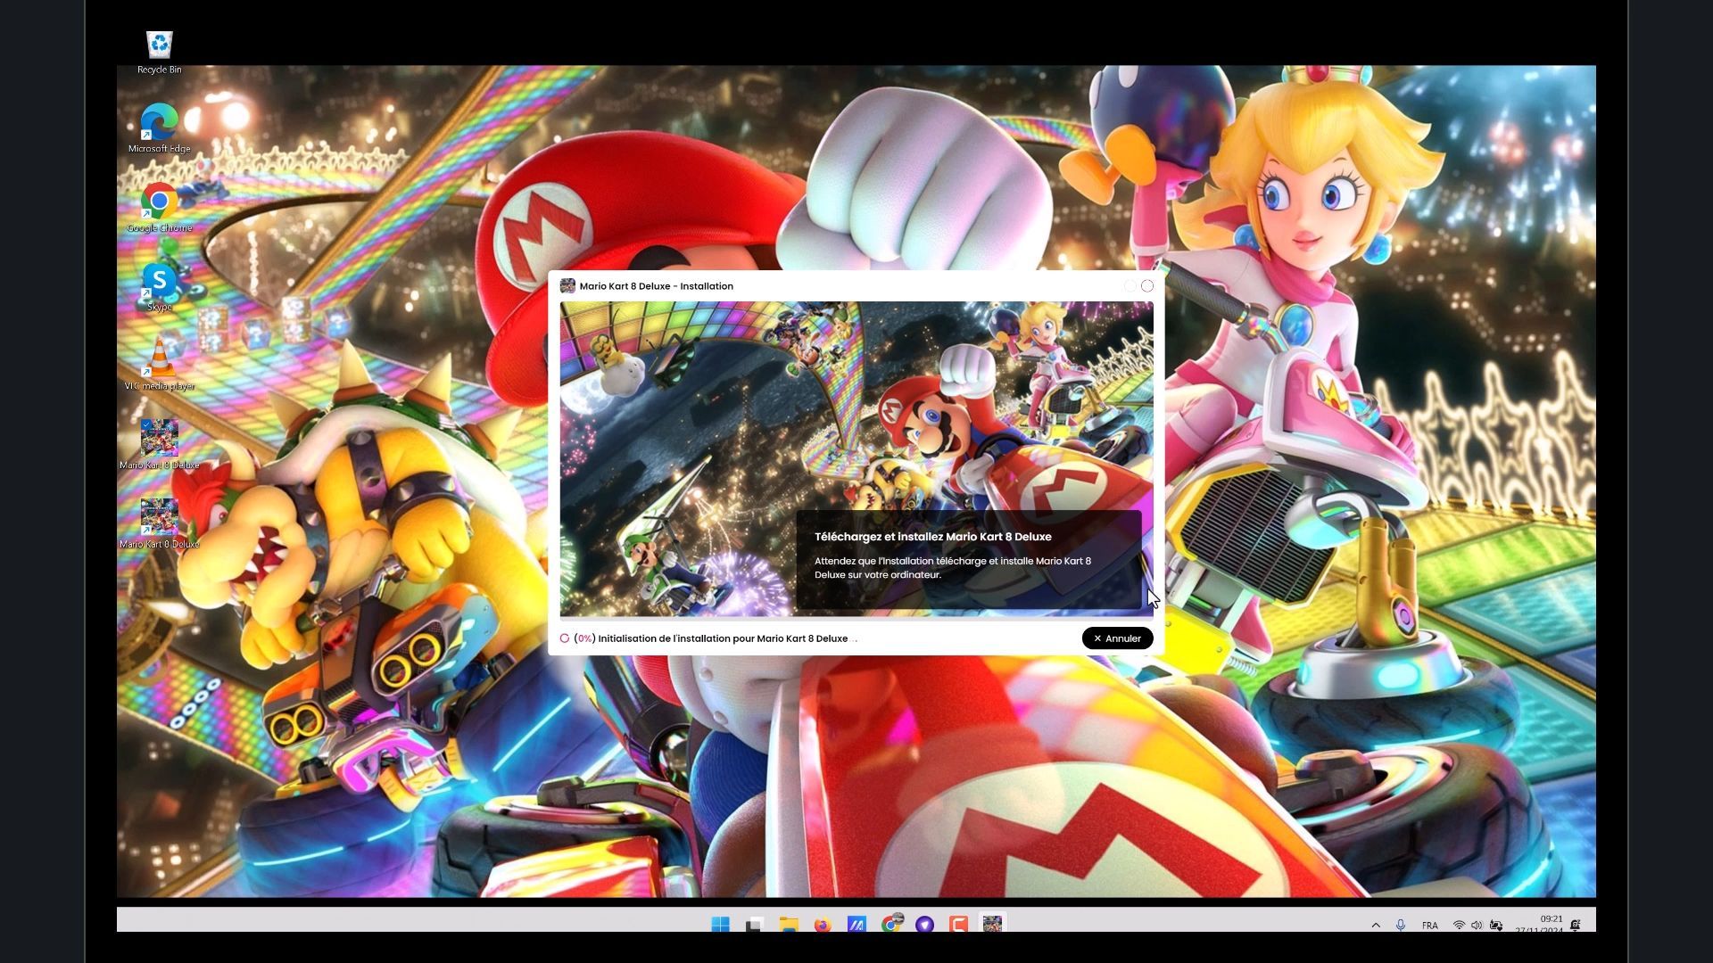Viewport: 1713px width, 963px height.
Task: Click the spinning loader icon beside the 0% status
Action: [x=565, y=638]
